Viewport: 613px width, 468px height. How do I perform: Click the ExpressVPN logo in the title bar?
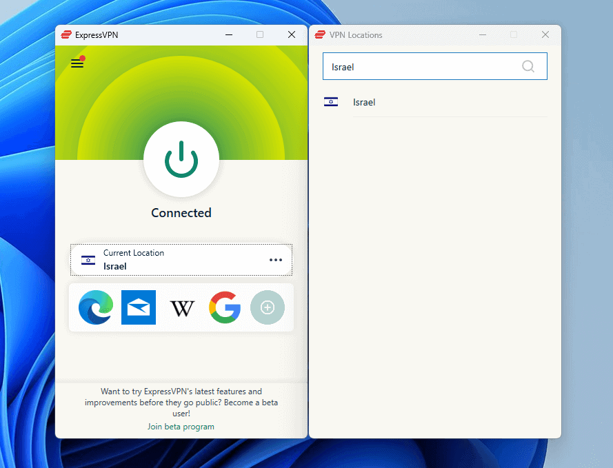[66, 34]
